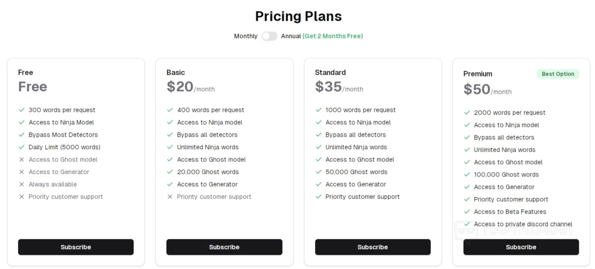This screenshot has height=269, width=595.
Task: Click green checkmark beside 300 words per request
Action: [22, 110]
